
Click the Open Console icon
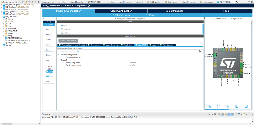pyautogui.click(x=244, y=114)
